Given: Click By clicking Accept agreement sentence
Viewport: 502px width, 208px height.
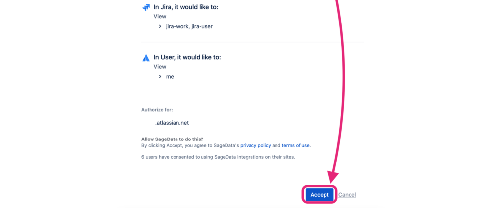Looking at the screenshot, I should (226, 145).
